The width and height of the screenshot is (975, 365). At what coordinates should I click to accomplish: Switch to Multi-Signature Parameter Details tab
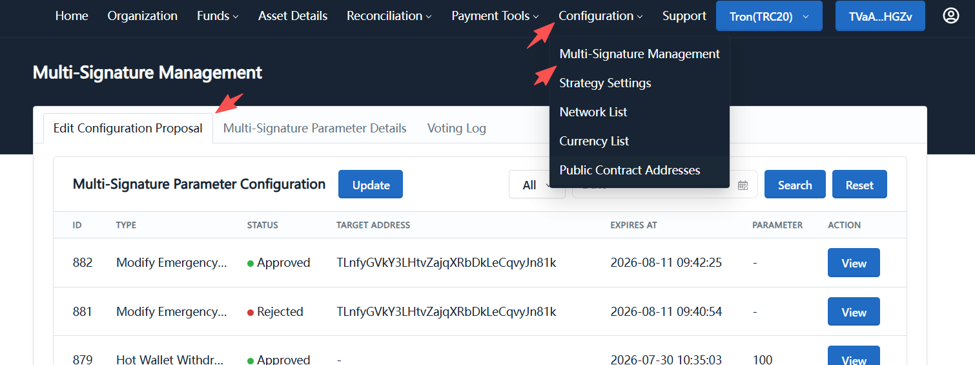tap(315, 128)
